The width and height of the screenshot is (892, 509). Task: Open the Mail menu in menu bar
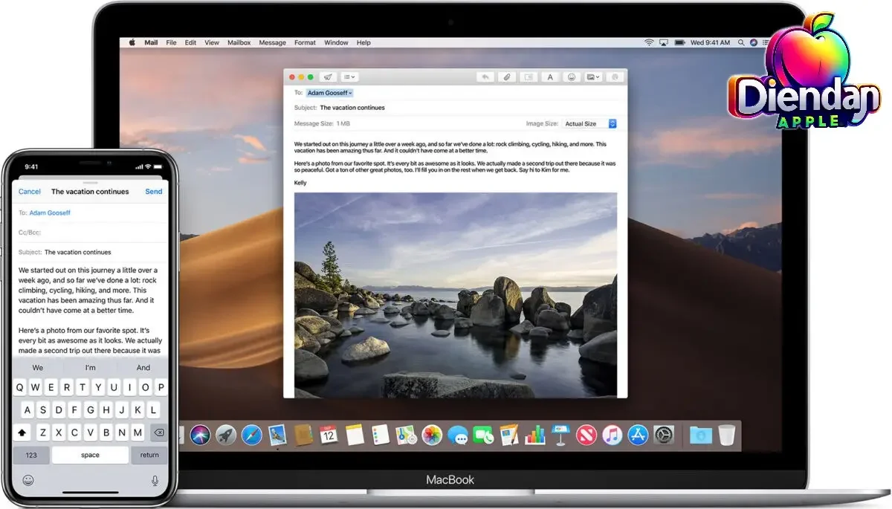151,42
